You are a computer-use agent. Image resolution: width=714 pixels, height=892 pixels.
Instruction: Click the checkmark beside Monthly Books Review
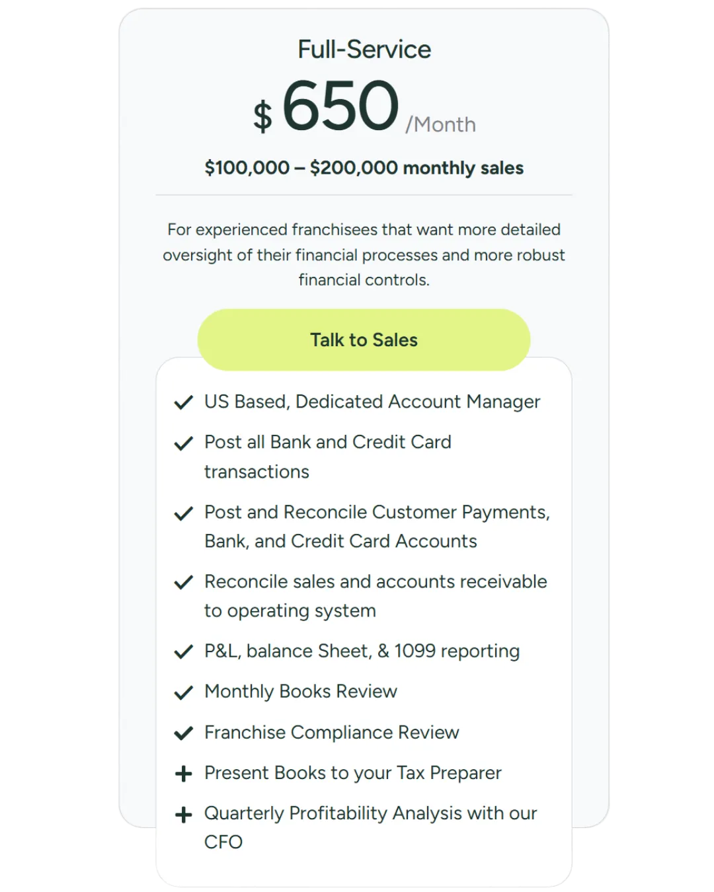pyautogui.click(x=183, y=692)
